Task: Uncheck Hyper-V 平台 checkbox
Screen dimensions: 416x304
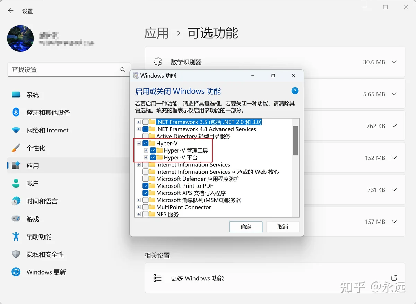Action: coord(153,157)
